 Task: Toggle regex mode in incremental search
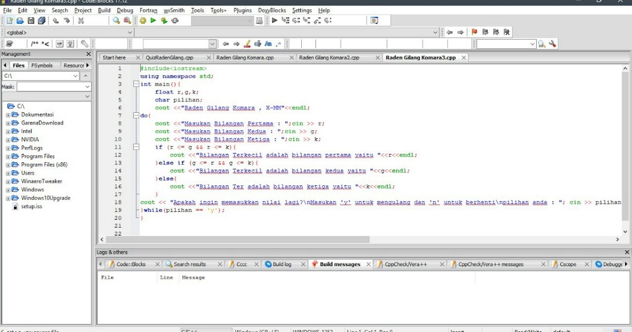[279, 44]
